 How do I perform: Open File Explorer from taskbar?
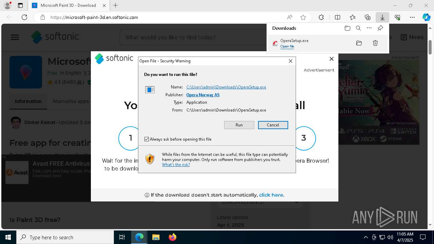156,237
